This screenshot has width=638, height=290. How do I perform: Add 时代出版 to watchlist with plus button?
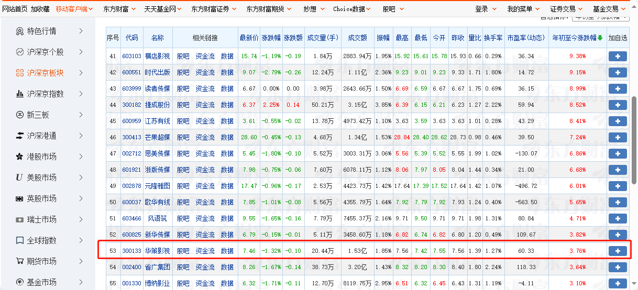618,73
